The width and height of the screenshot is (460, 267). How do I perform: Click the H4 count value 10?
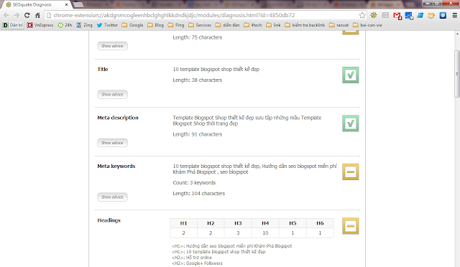click(265, 233)
